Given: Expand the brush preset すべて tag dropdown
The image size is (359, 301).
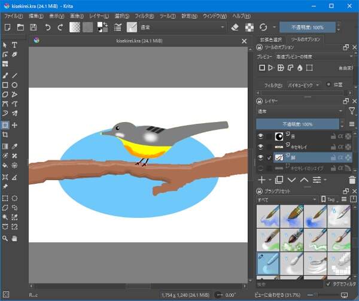Looking at the screenshot, I should [x=286, y=199].
